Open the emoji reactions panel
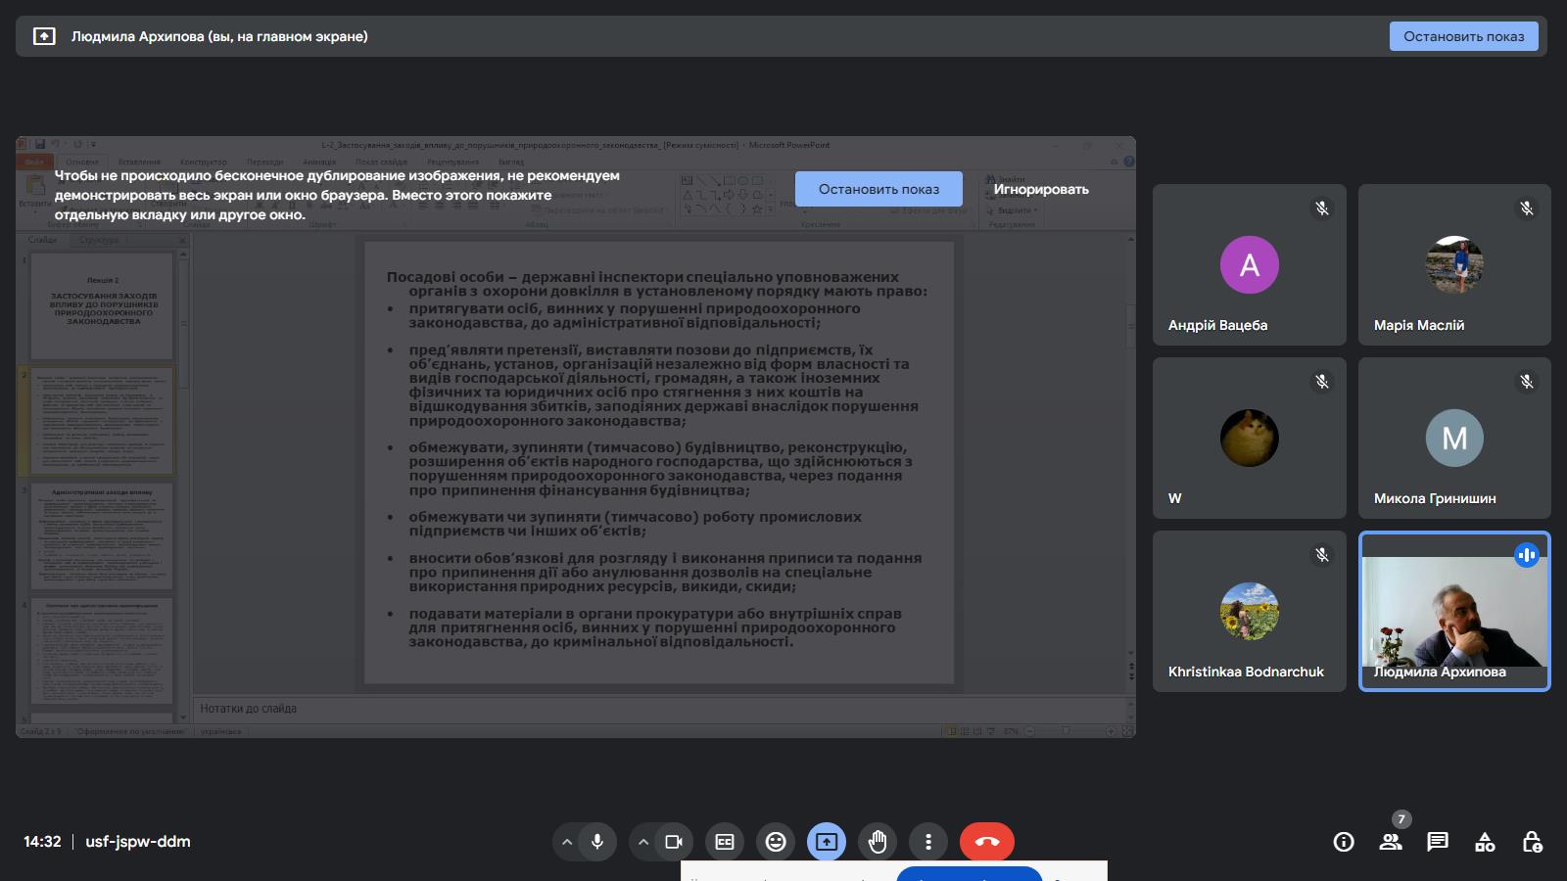 775,841
